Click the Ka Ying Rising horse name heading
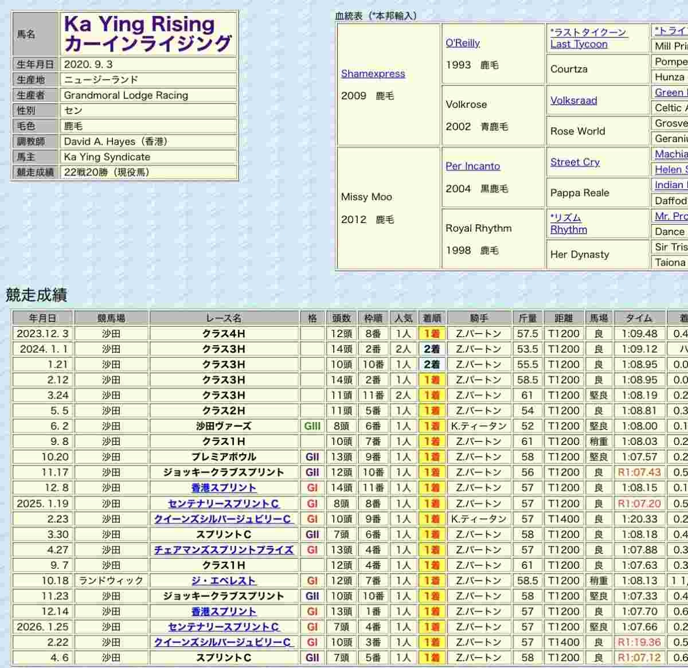The height and width of the screenshot is (668, 688). pyautogui.click(x=148, y=34)
